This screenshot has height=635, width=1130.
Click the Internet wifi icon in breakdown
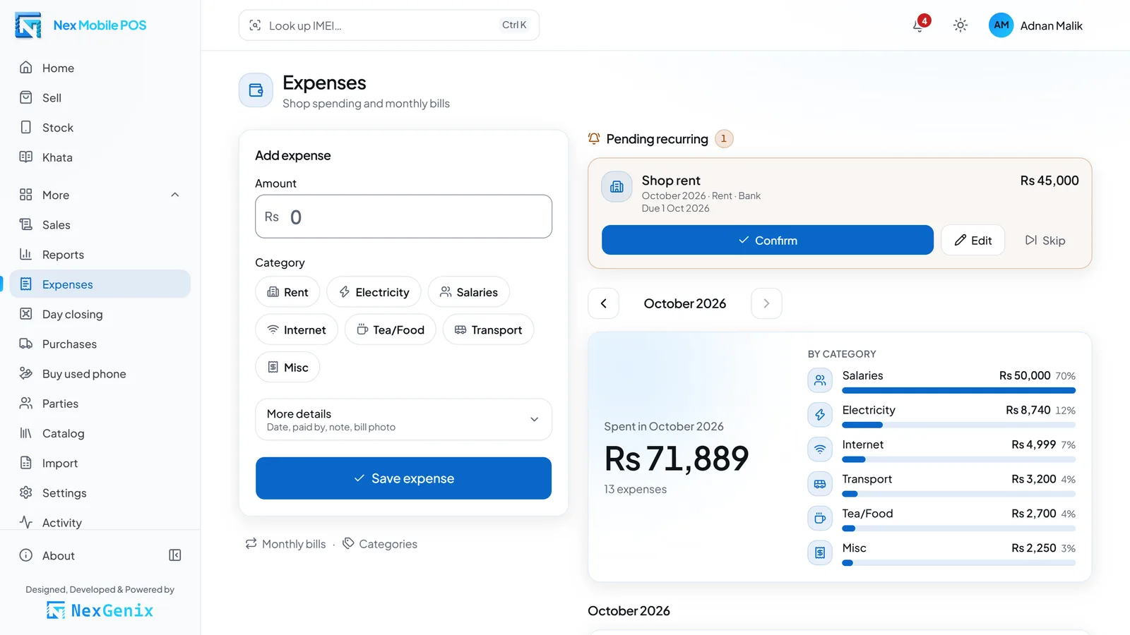[x=820, y=449]
